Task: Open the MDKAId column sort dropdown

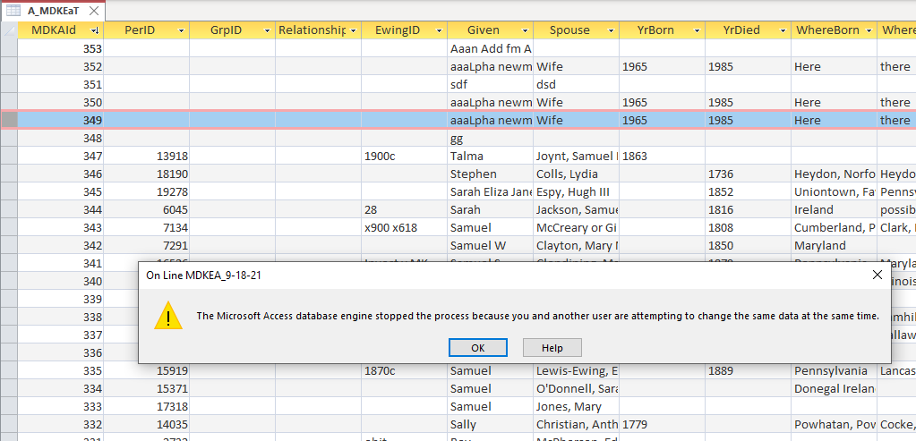Action: 95,30
